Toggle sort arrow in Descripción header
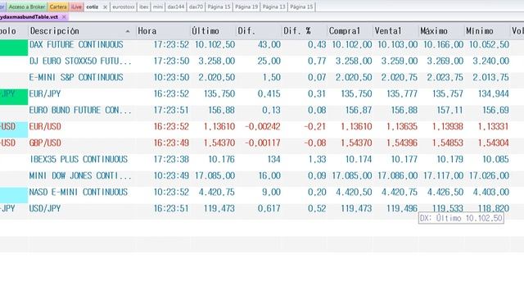 coord(128,31)
